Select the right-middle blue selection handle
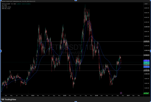 [150, 51]
